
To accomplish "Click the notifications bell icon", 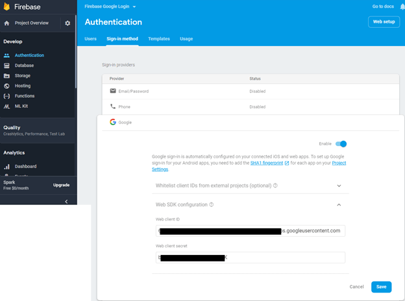I will [401, 6].
